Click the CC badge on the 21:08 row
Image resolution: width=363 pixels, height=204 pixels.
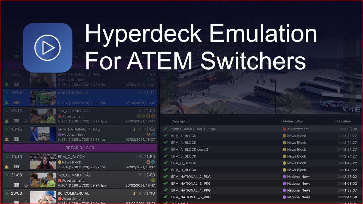(x=16, y=185)
